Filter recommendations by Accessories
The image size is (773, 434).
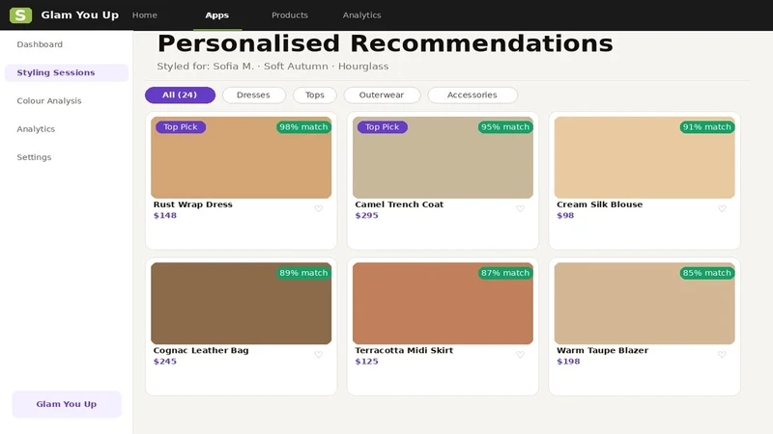(472, 95)
